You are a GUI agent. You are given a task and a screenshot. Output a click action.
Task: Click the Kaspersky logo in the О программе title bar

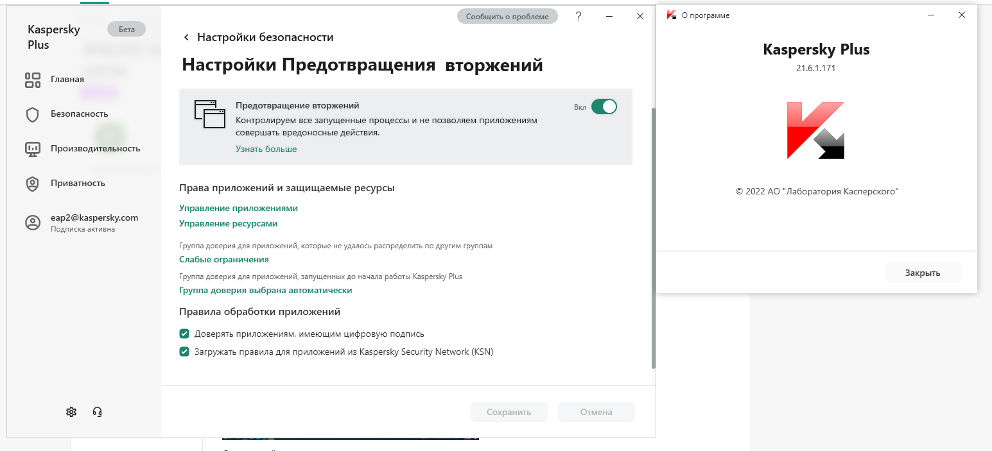coord(672,15)
